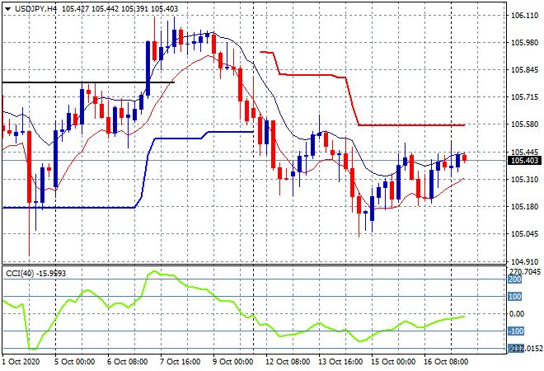
Task: Select the thick red resistance line at 105.580
Action: coord(411,125)
